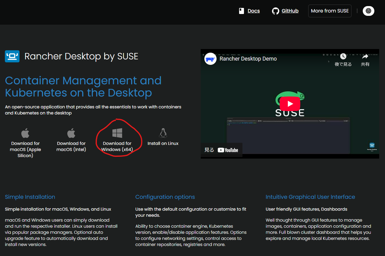The height and width of the screenshot is (256, 385).
Task: Open the Docs link in header
Action: pos(253,11)
